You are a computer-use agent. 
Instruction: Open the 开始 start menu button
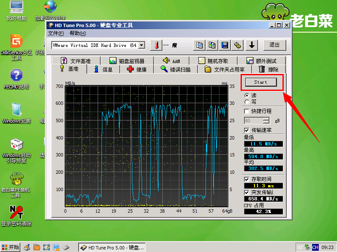[10, 247]
